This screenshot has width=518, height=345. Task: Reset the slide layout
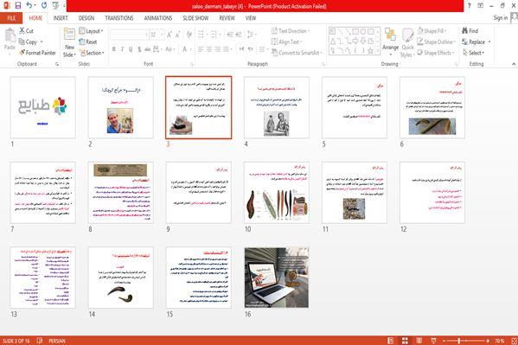point(88,42)
